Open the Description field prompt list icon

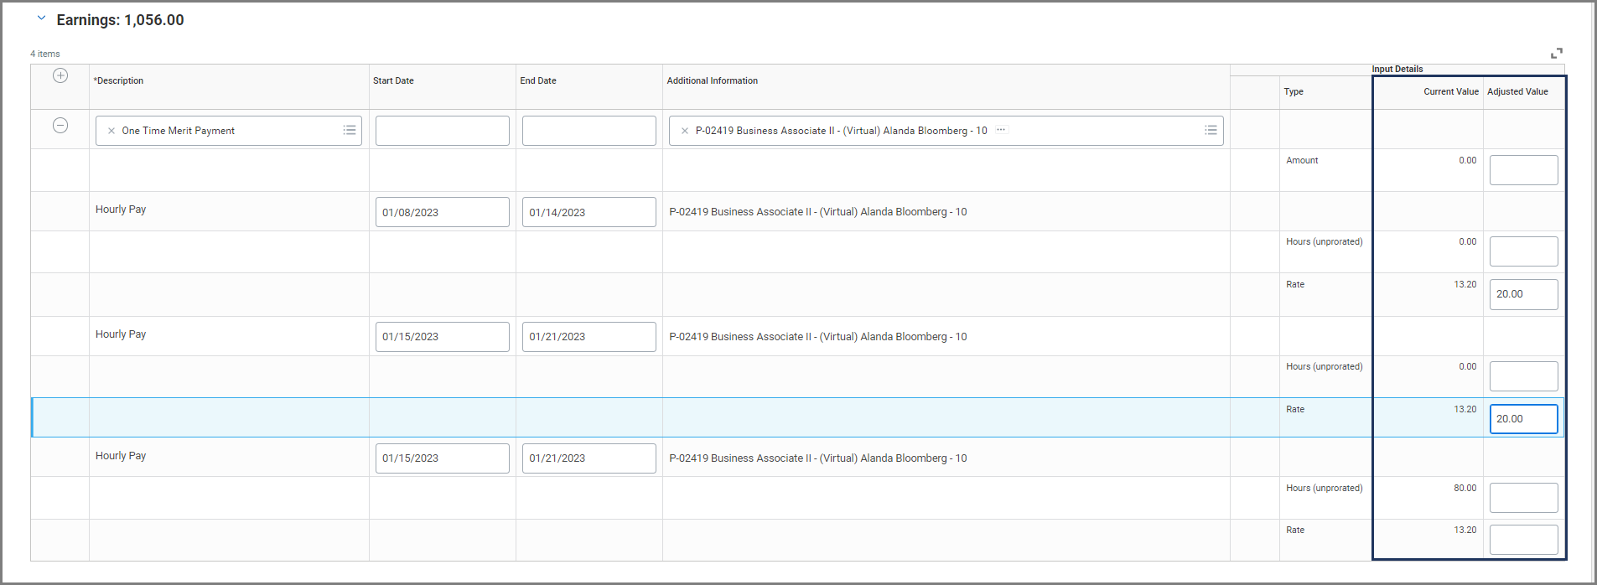pyautogui.click(x=350, y=131)
